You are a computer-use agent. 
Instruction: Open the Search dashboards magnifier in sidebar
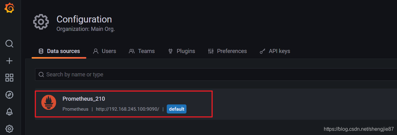(9, 43)
